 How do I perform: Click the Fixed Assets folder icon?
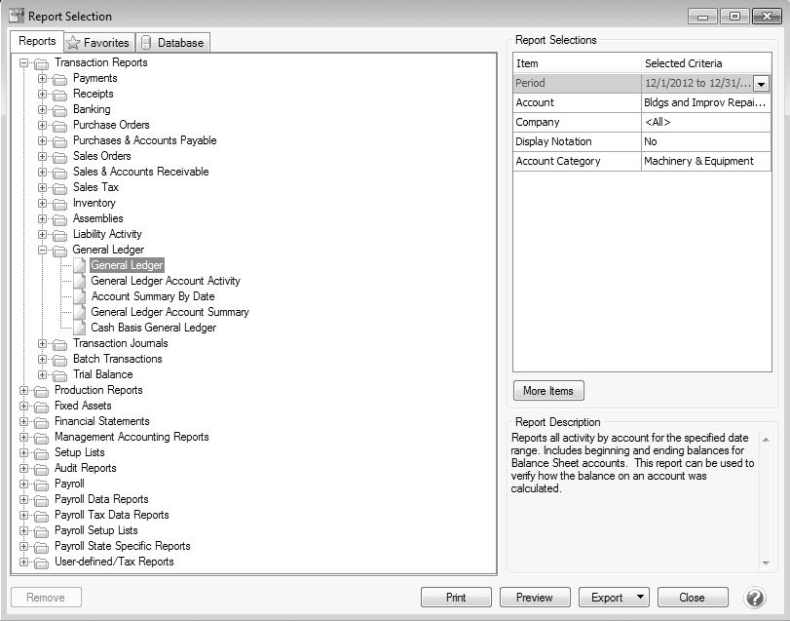(42, 406)
